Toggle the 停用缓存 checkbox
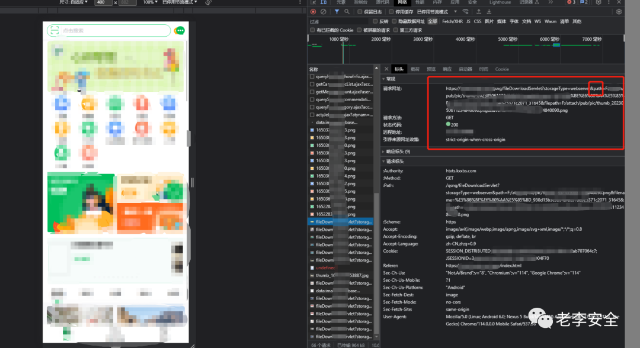Screen dimensions: 640x348 392,11
